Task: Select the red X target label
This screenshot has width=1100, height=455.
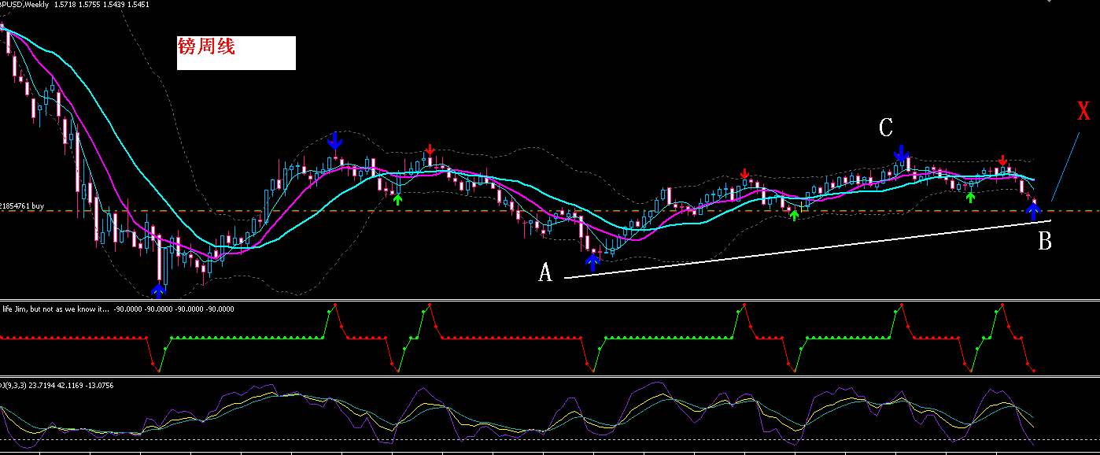Action: 1083,111
